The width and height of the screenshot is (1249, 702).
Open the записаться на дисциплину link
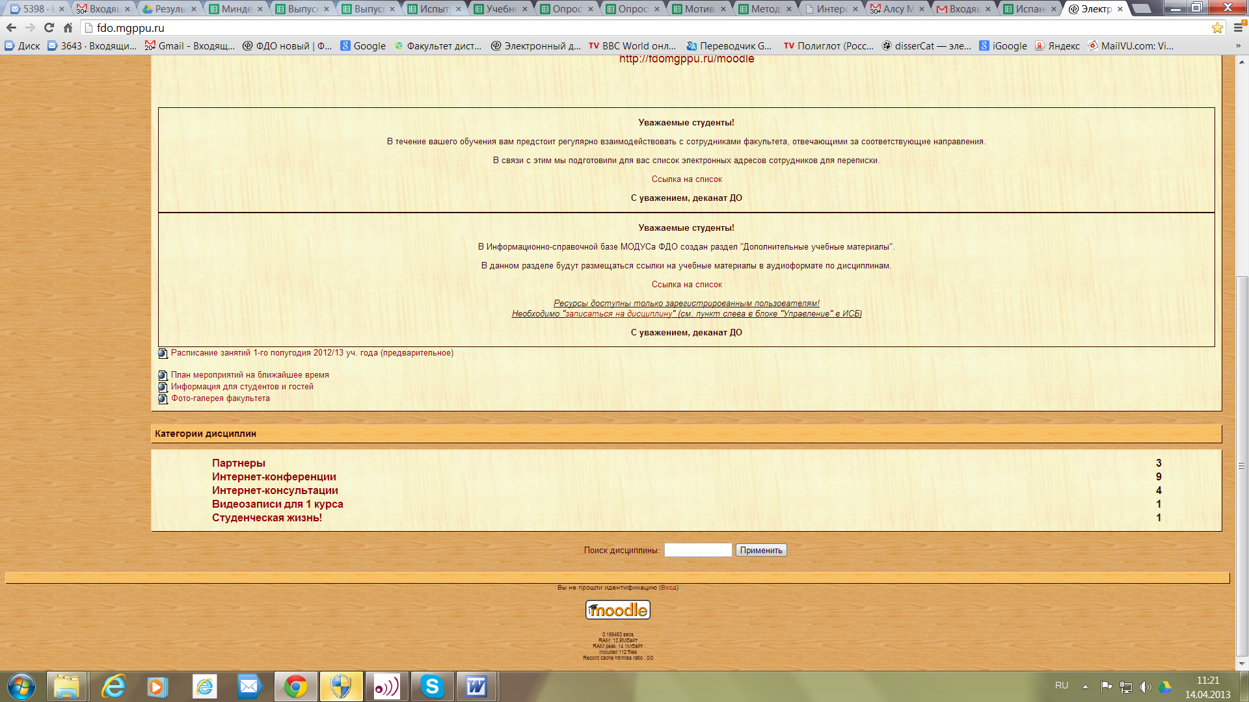tap(618, 314)
